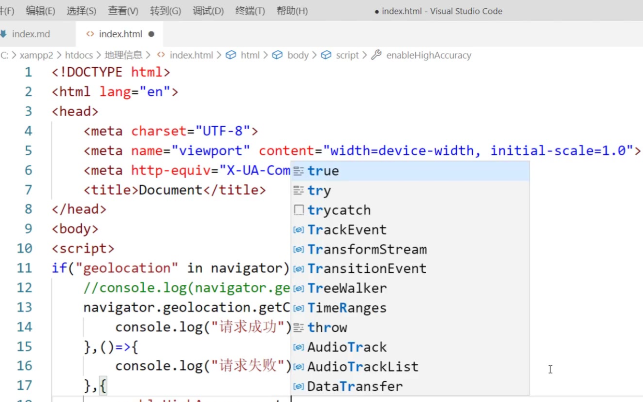Click the index.html tab file icon

pos(90,34)
